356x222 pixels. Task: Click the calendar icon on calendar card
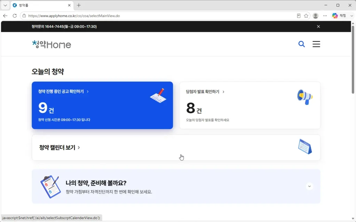pyautogui.click(x=305, y=147)
